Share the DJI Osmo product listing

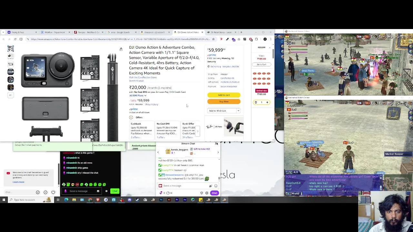coord(121,49)
